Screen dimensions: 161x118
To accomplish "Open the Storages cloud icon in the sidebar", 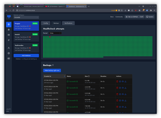I will coord(9,30).
